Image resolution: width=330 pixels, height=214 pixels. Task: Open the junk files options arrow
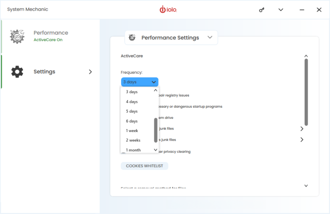tap(302, 129)
